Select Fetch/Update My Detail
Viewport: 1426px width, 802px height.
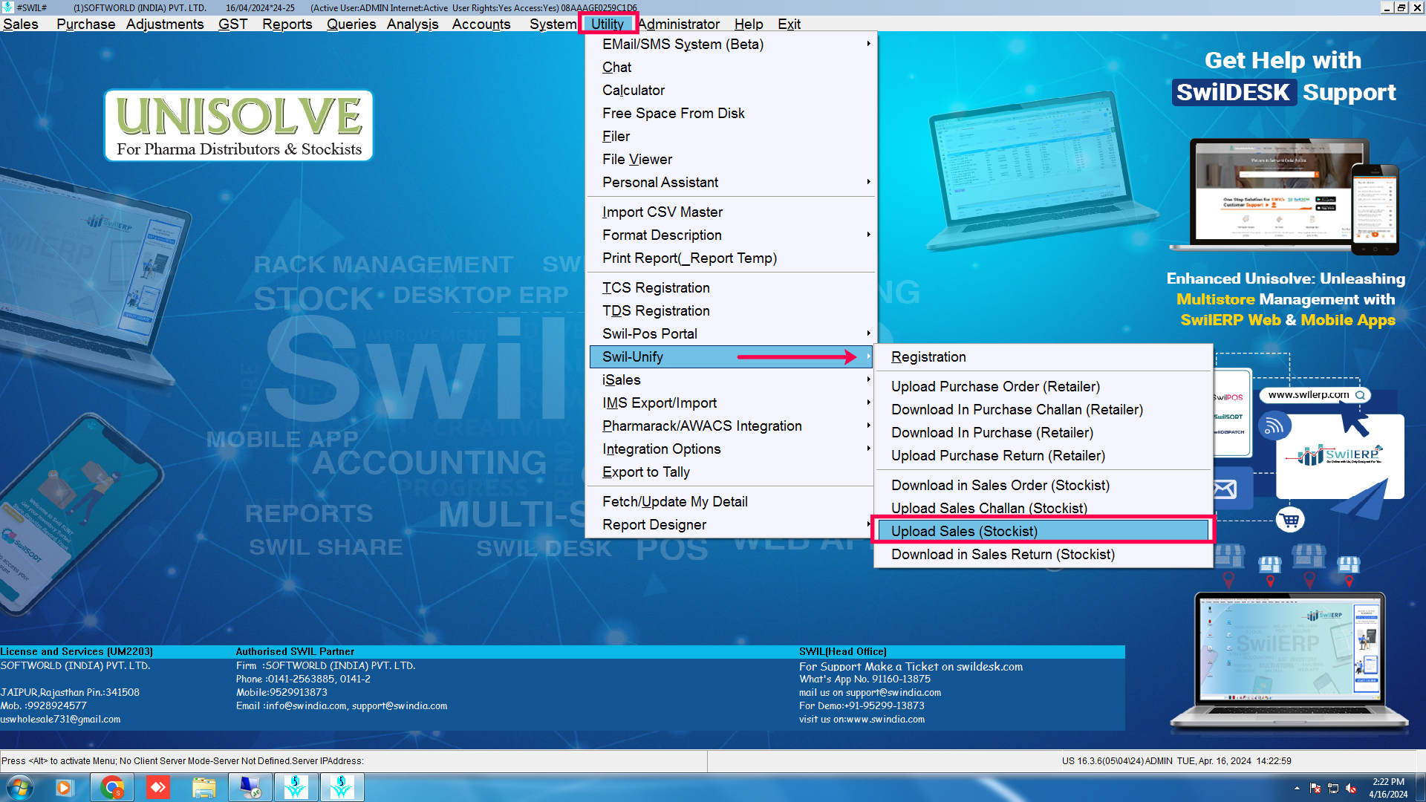point(730,501)
